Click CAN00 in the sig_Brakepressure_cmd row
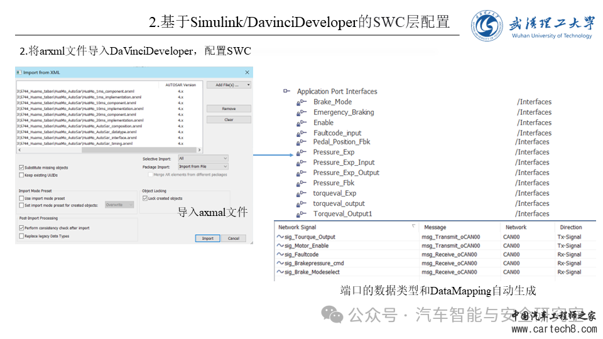Image resolution: width=603 pixels, height=339 pixels. (511, 263)
